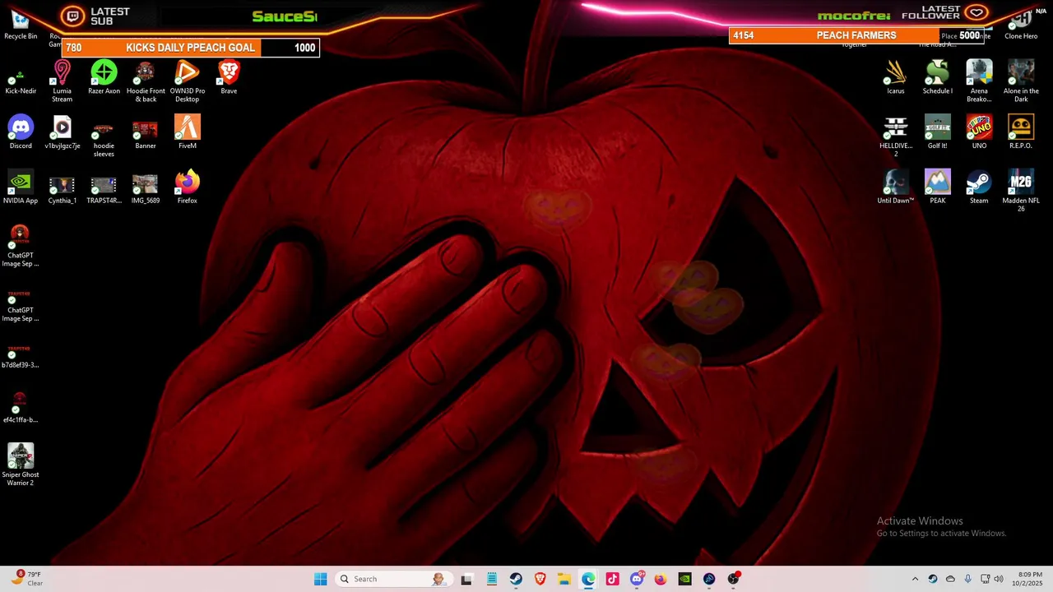Open network settings tray icon
Image resolution: width=1053 pixels, height=592 pixels.
[985, 579]
